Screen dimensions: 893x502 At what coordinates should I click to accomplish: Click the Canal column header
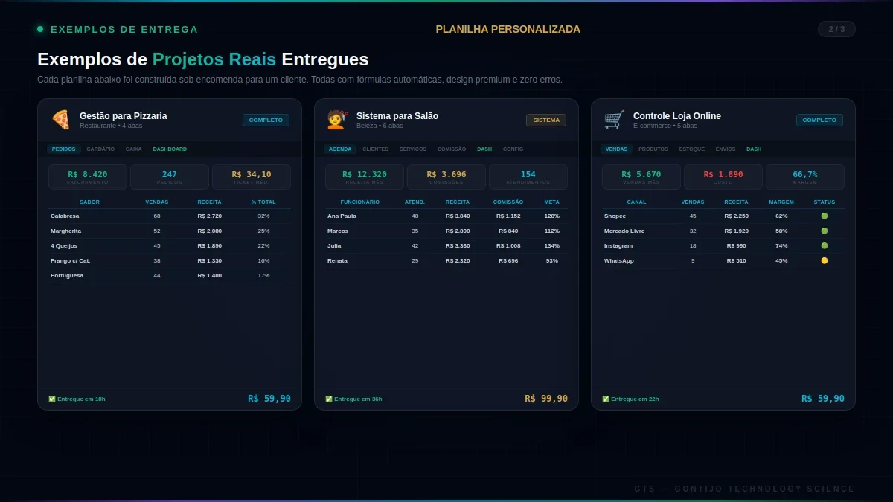click(637, 202)
